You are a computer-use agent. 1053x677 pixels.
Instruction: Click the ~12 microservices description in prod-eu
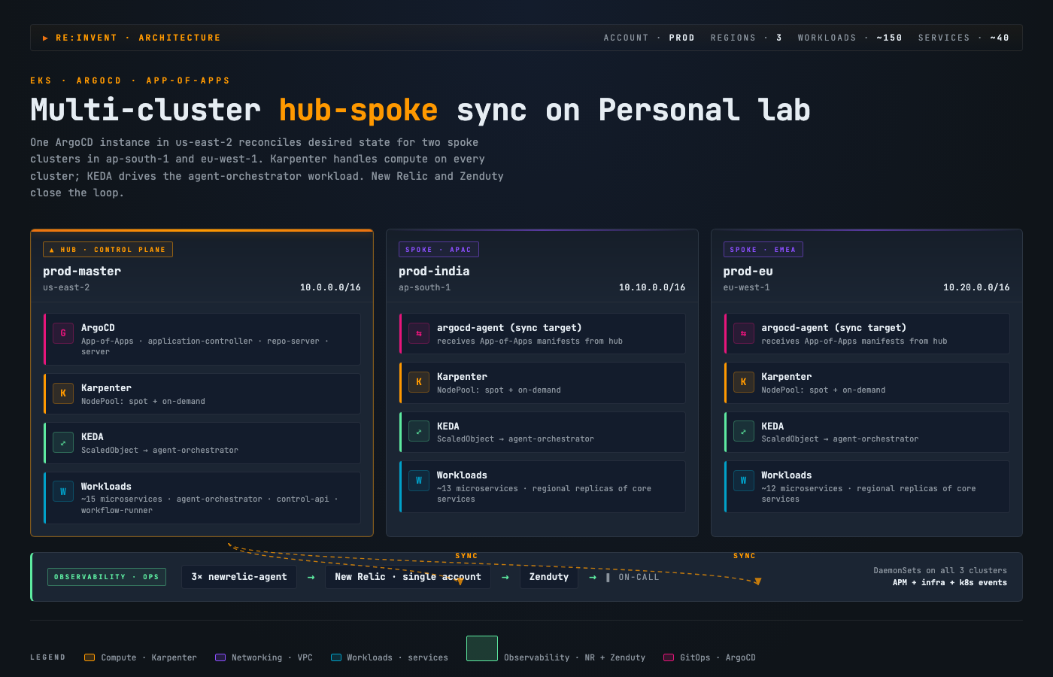pyautogui.click(x=869, y=493)
